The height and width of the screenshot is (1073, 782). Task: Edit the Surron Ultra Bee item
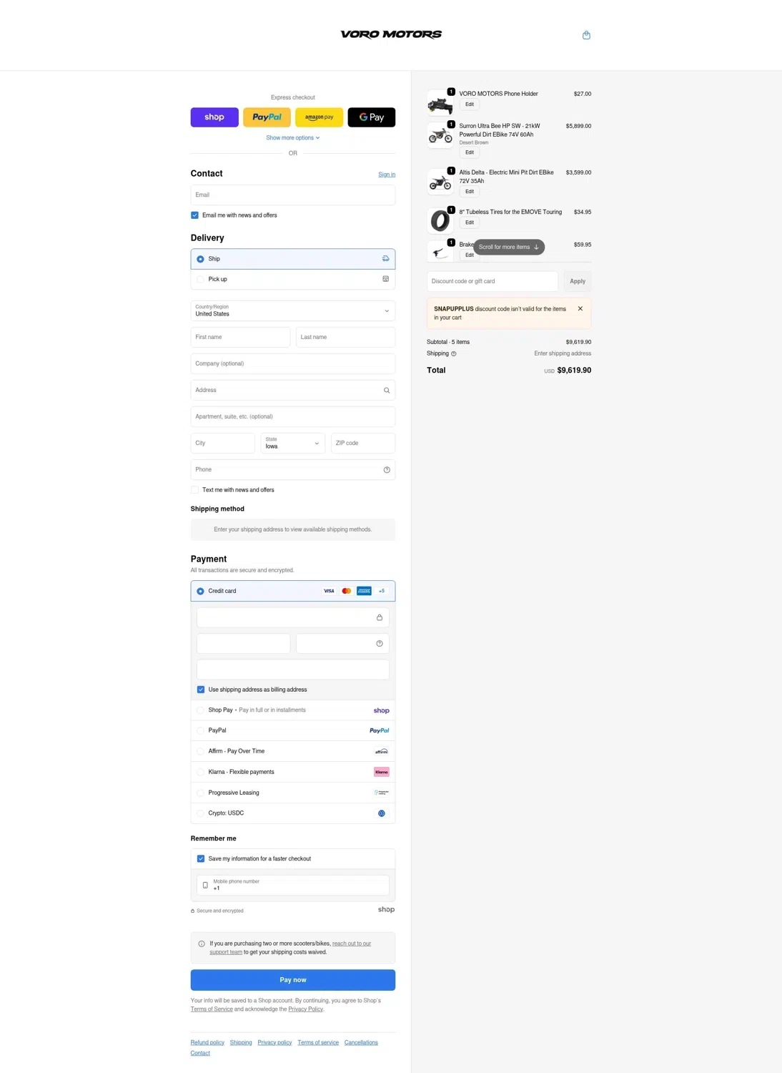(x=470, y=152)
